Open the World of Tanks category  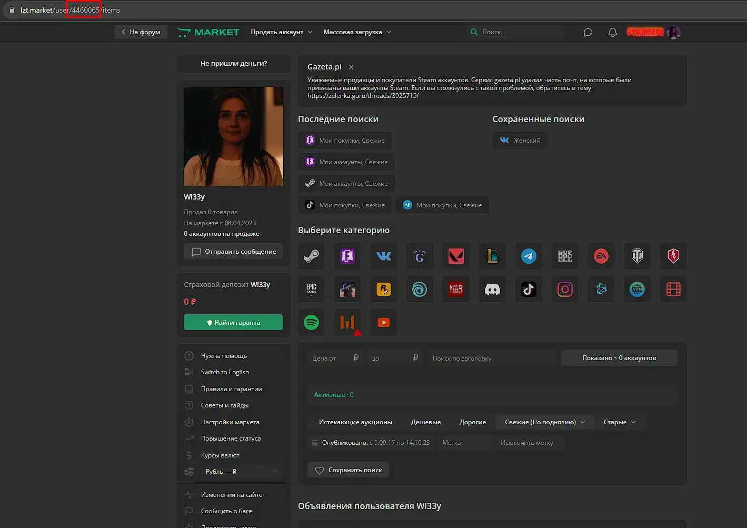(638, 256)
